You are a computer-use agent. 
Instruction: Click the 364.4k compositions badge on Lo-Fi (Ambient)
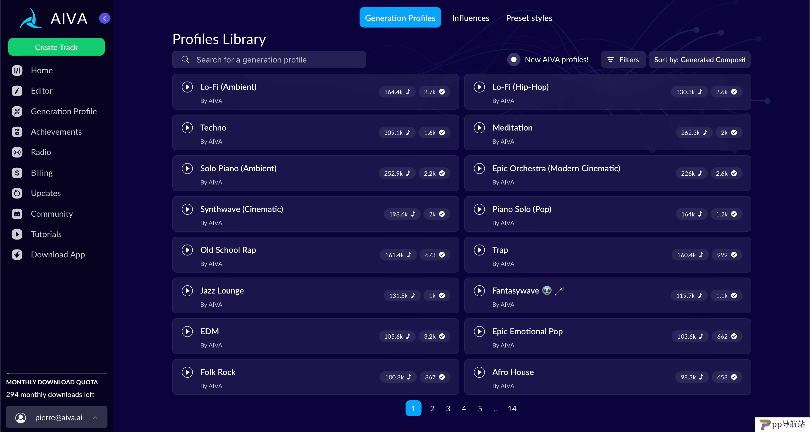(397, 92)
